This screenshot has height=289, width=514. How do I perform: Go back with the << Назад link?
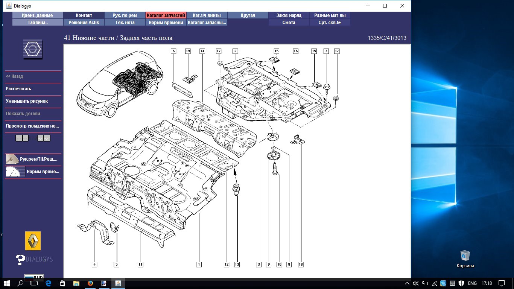(x=14, y=76)
